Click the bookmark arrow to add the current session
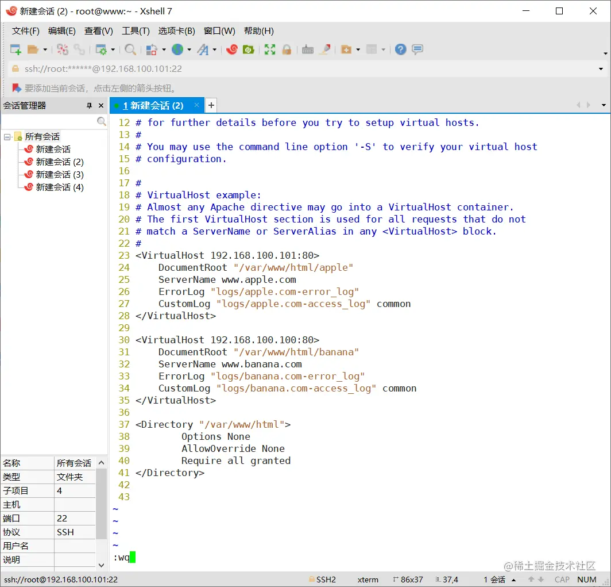 (x=16, y=88)
